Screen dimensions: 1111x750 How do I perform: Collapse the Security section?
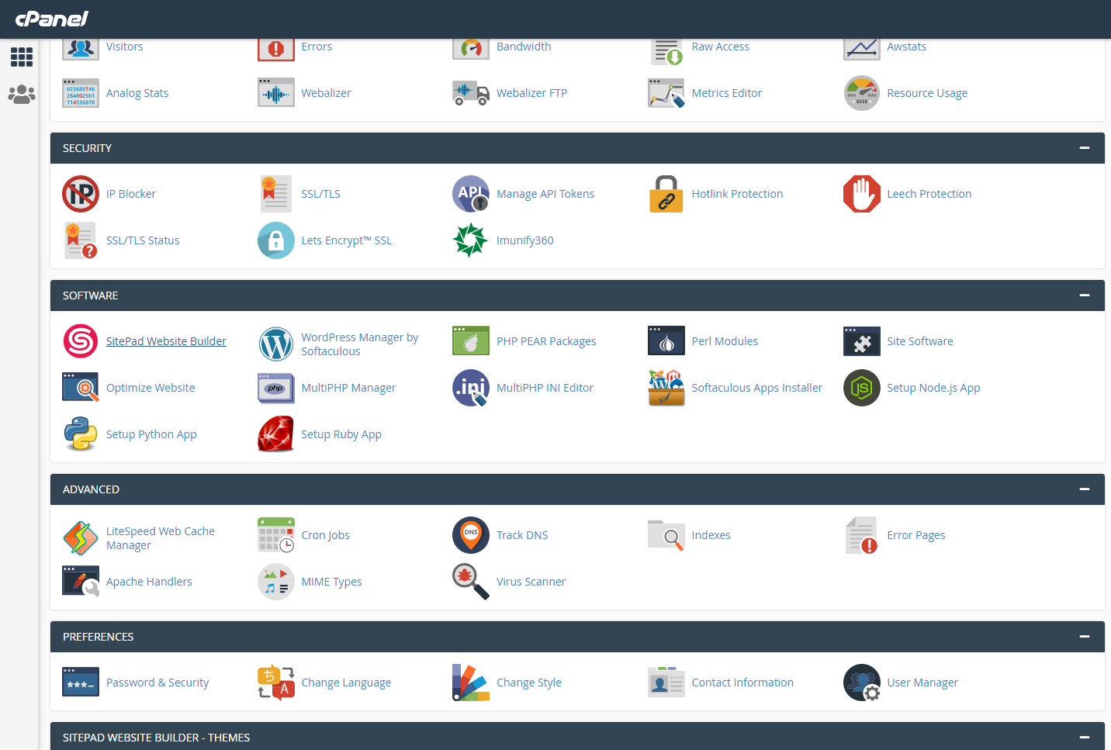1085,148
